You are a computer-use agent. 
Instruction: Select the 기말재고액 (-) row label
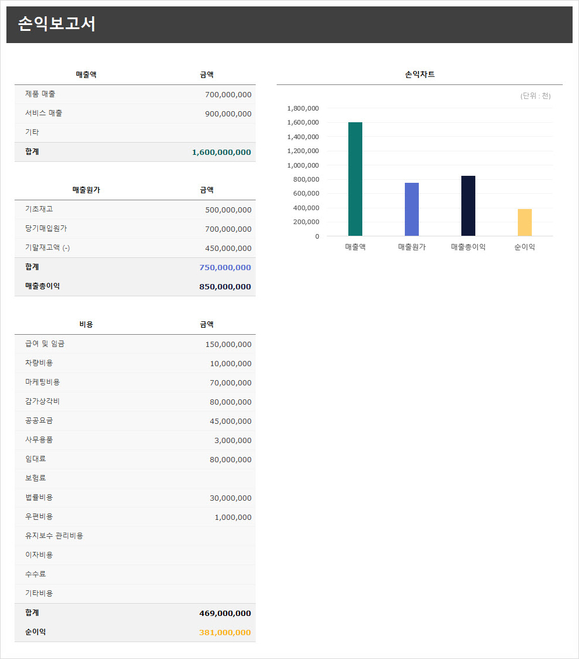47,247
